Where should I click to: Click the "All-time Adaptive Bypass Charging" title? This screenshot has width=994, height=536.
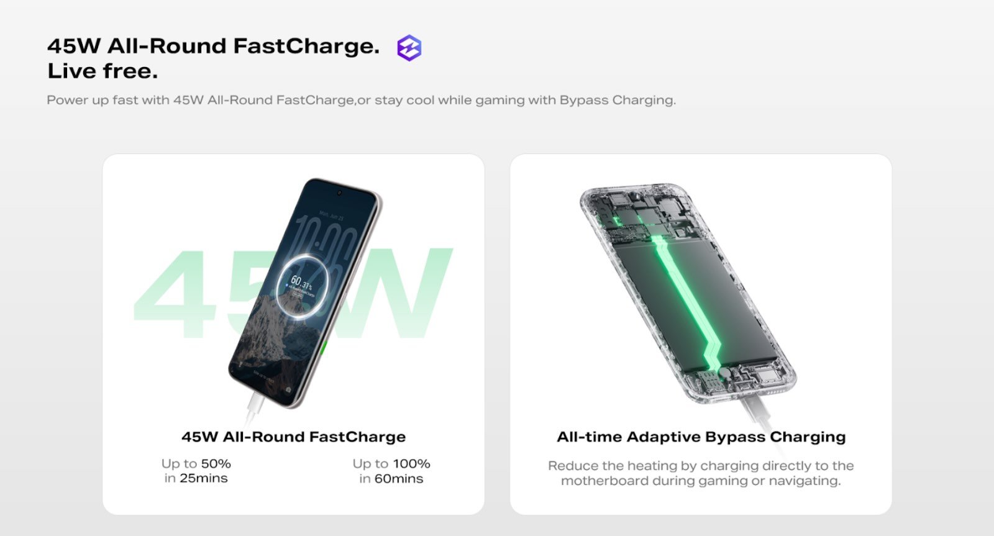(701, 437)
